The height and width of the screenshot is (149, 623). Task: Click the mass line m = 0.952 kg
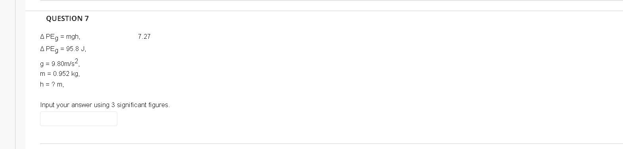60,74
